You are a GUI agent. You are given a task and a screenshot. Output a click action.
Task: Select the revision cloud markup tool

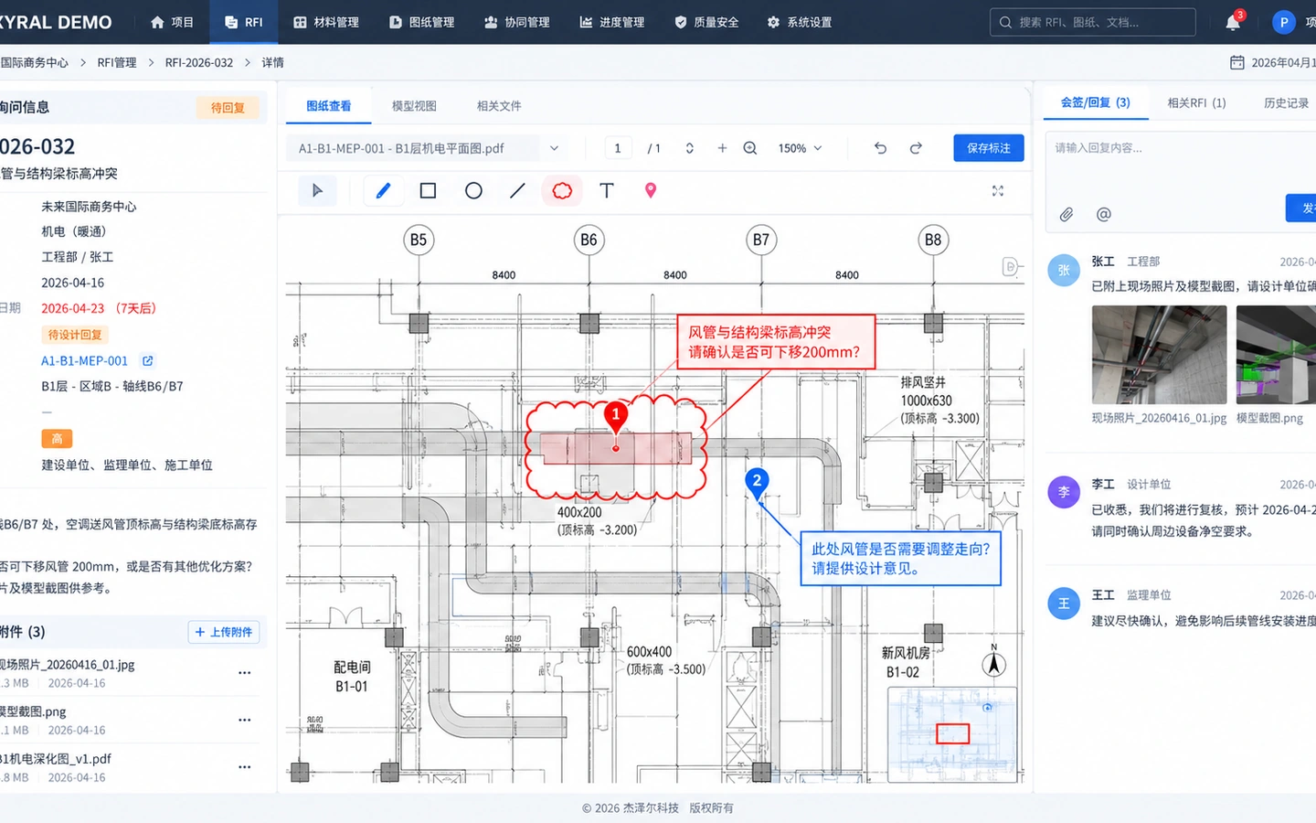click(x=562, y=190)
